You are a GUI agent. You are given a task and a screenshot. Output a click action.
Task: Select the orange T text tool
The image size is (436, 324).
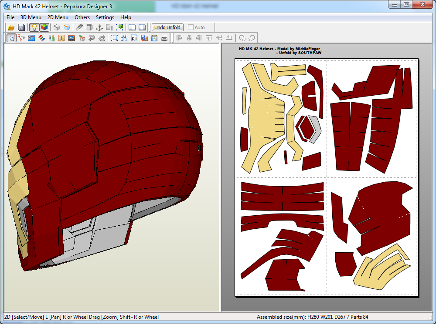tap(61, 38)
